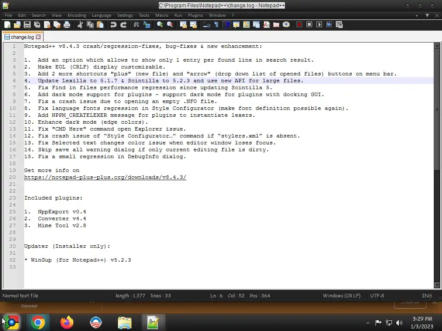Screen dimensions: 442x331
Task: Print the document via toolbar icon
Action: (x=67, y=25)
